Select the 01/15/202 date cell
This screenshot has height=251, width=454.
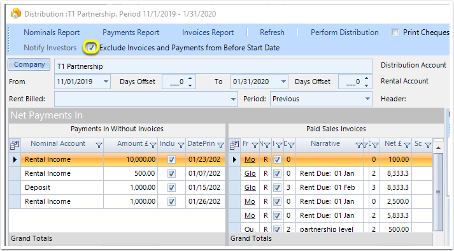[205, 187]
